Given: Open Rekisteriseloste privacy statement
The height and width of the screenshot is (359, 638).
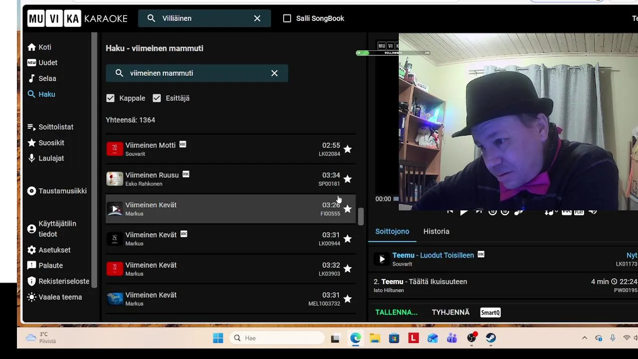Looking at the screenshot, I should pos(58,281).
